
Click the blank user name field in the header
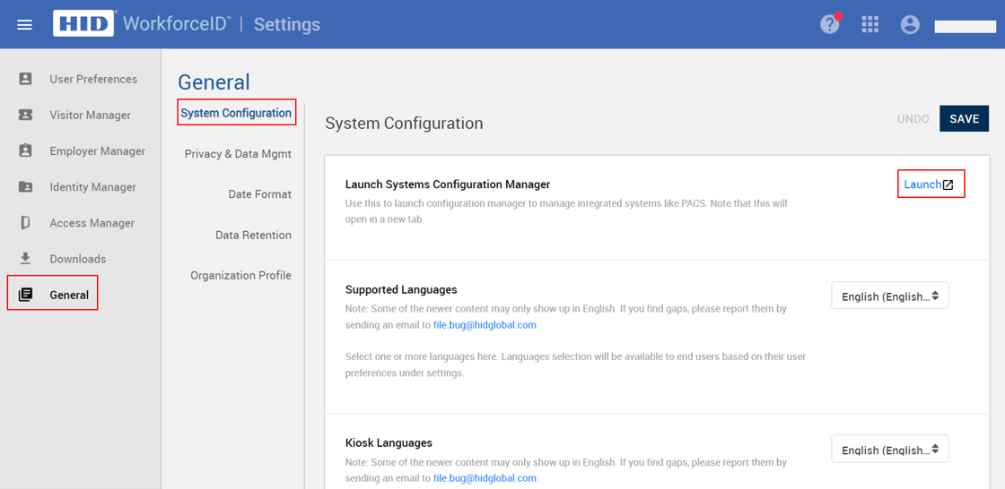965,26
